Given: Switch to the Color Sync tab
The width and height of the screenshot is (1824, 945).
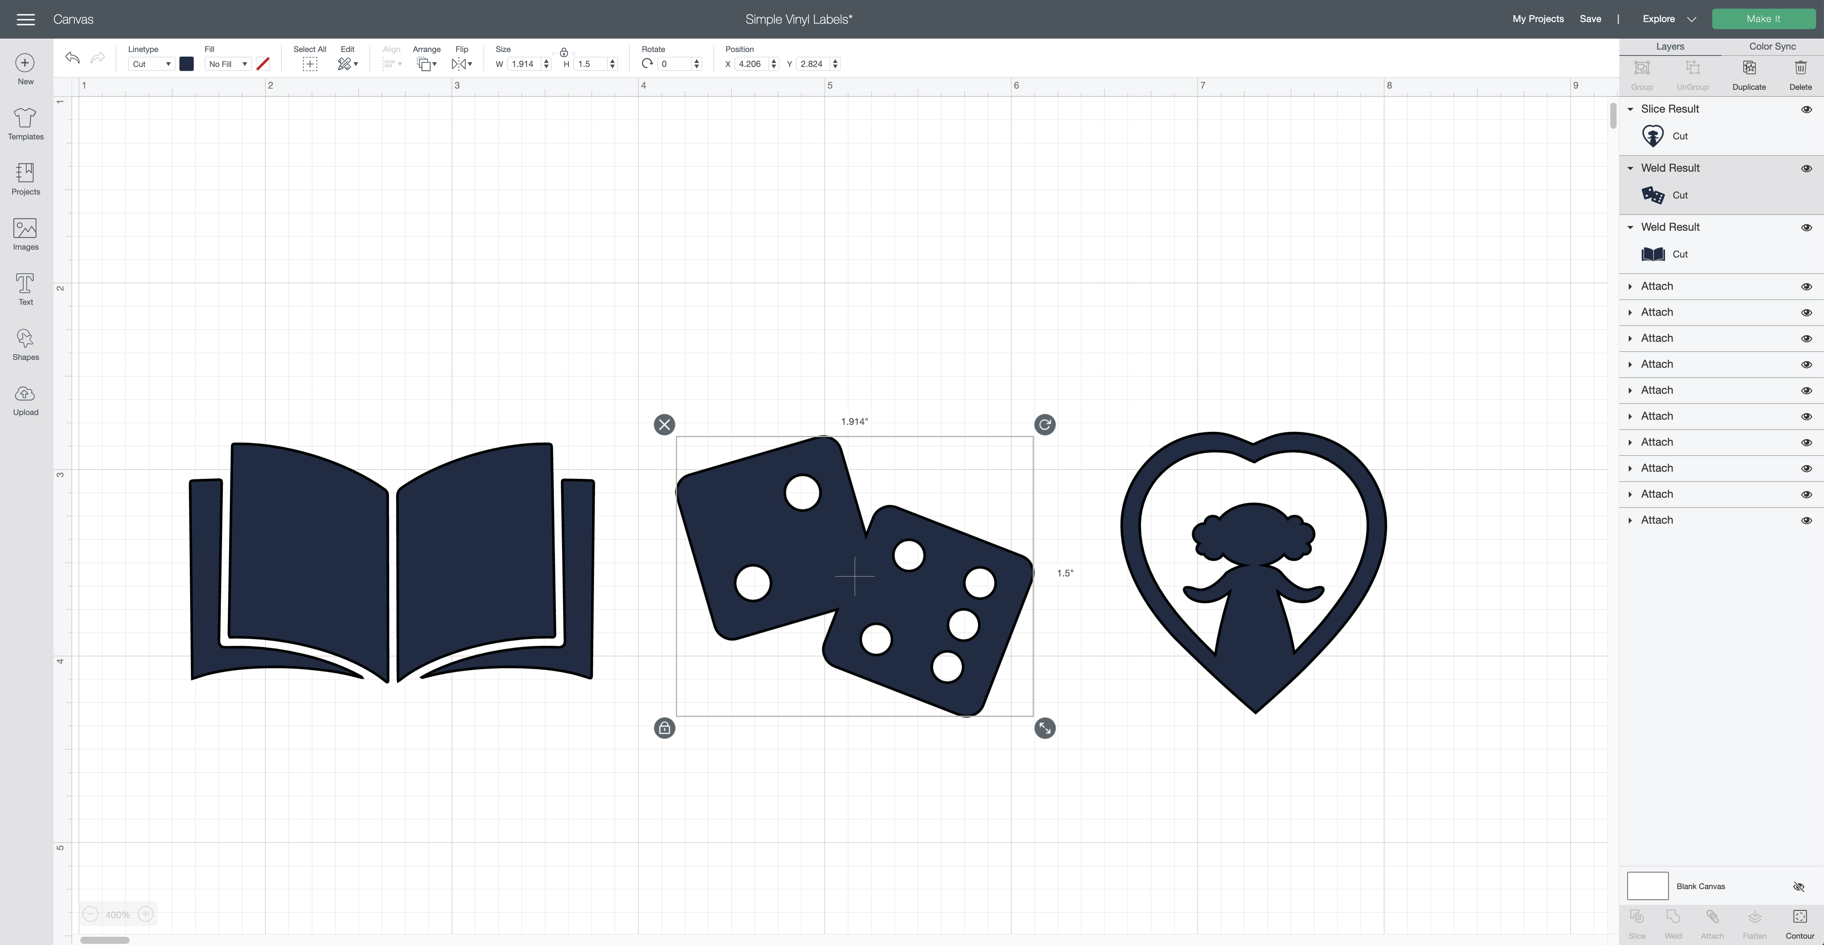Looking at the screenshot, I should coord(1772,46).
